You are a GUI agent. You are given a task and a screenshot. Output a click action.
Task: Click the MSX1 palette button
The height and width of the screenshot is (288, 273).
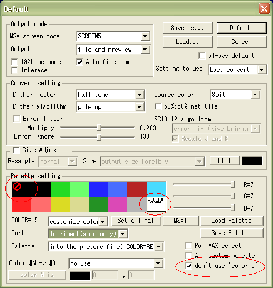pos(180,221)
